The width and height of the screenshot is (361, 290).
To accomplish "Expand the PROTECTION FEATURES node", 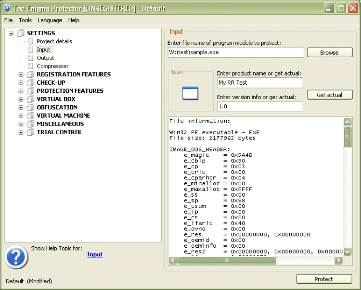I will [x=21, y=91].
